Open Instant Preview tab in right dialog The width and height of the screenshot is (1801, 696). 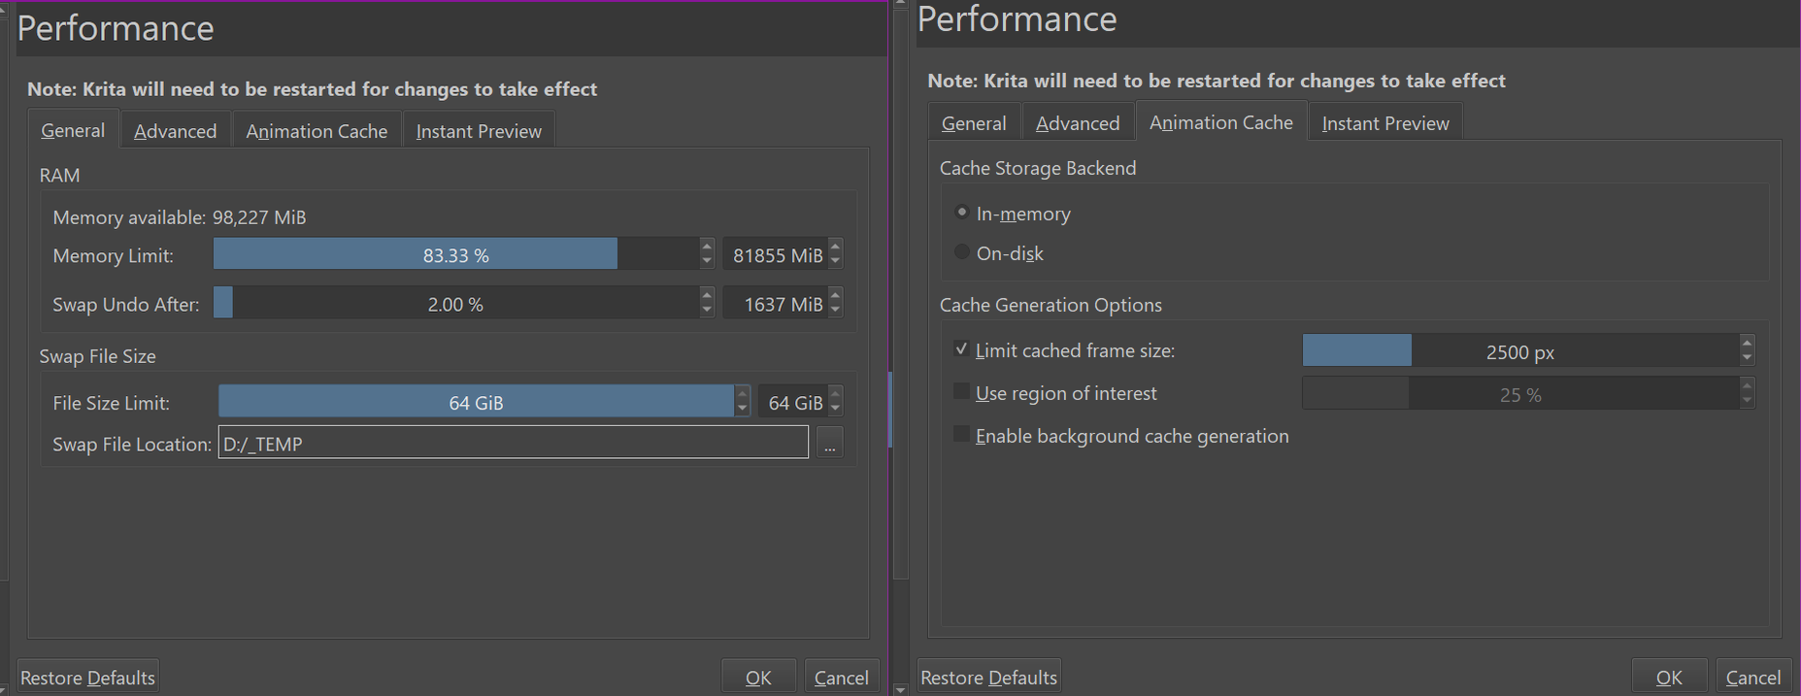click(1384, 123)
